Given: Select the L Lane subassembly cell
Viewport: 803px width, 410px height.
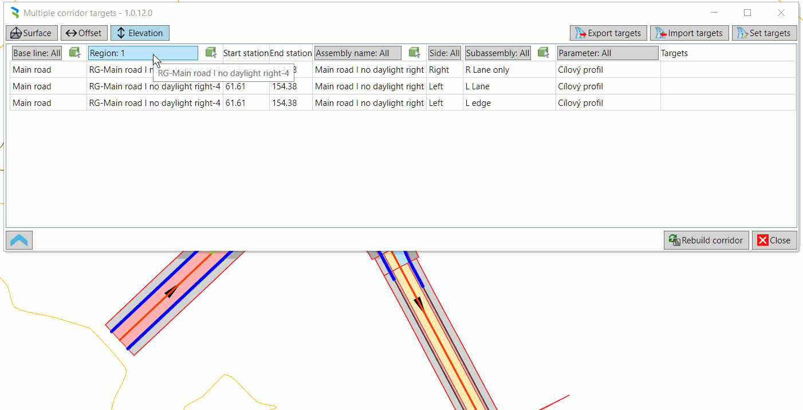Looking at the screenshot, I should [509, 86].
